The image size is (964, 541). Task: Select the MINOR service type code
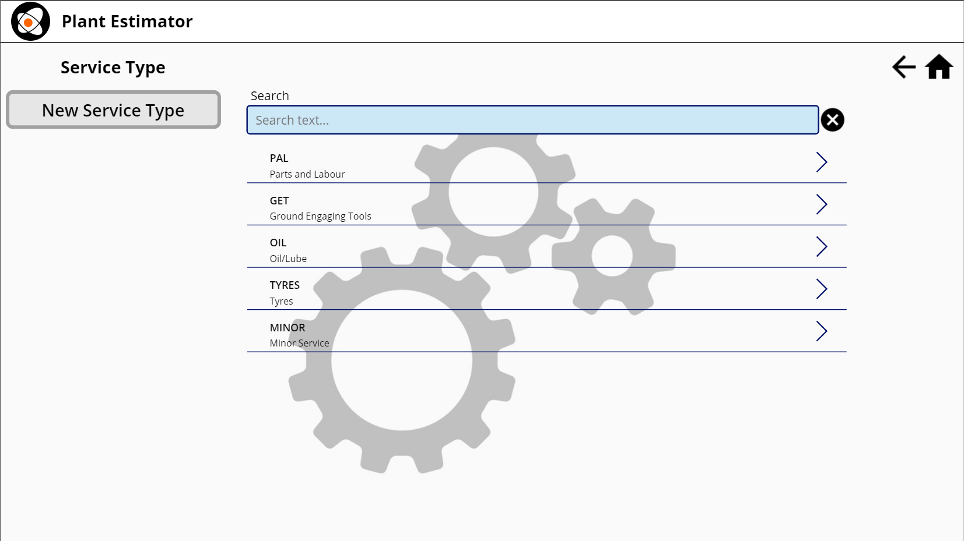[x=287, y=328]
